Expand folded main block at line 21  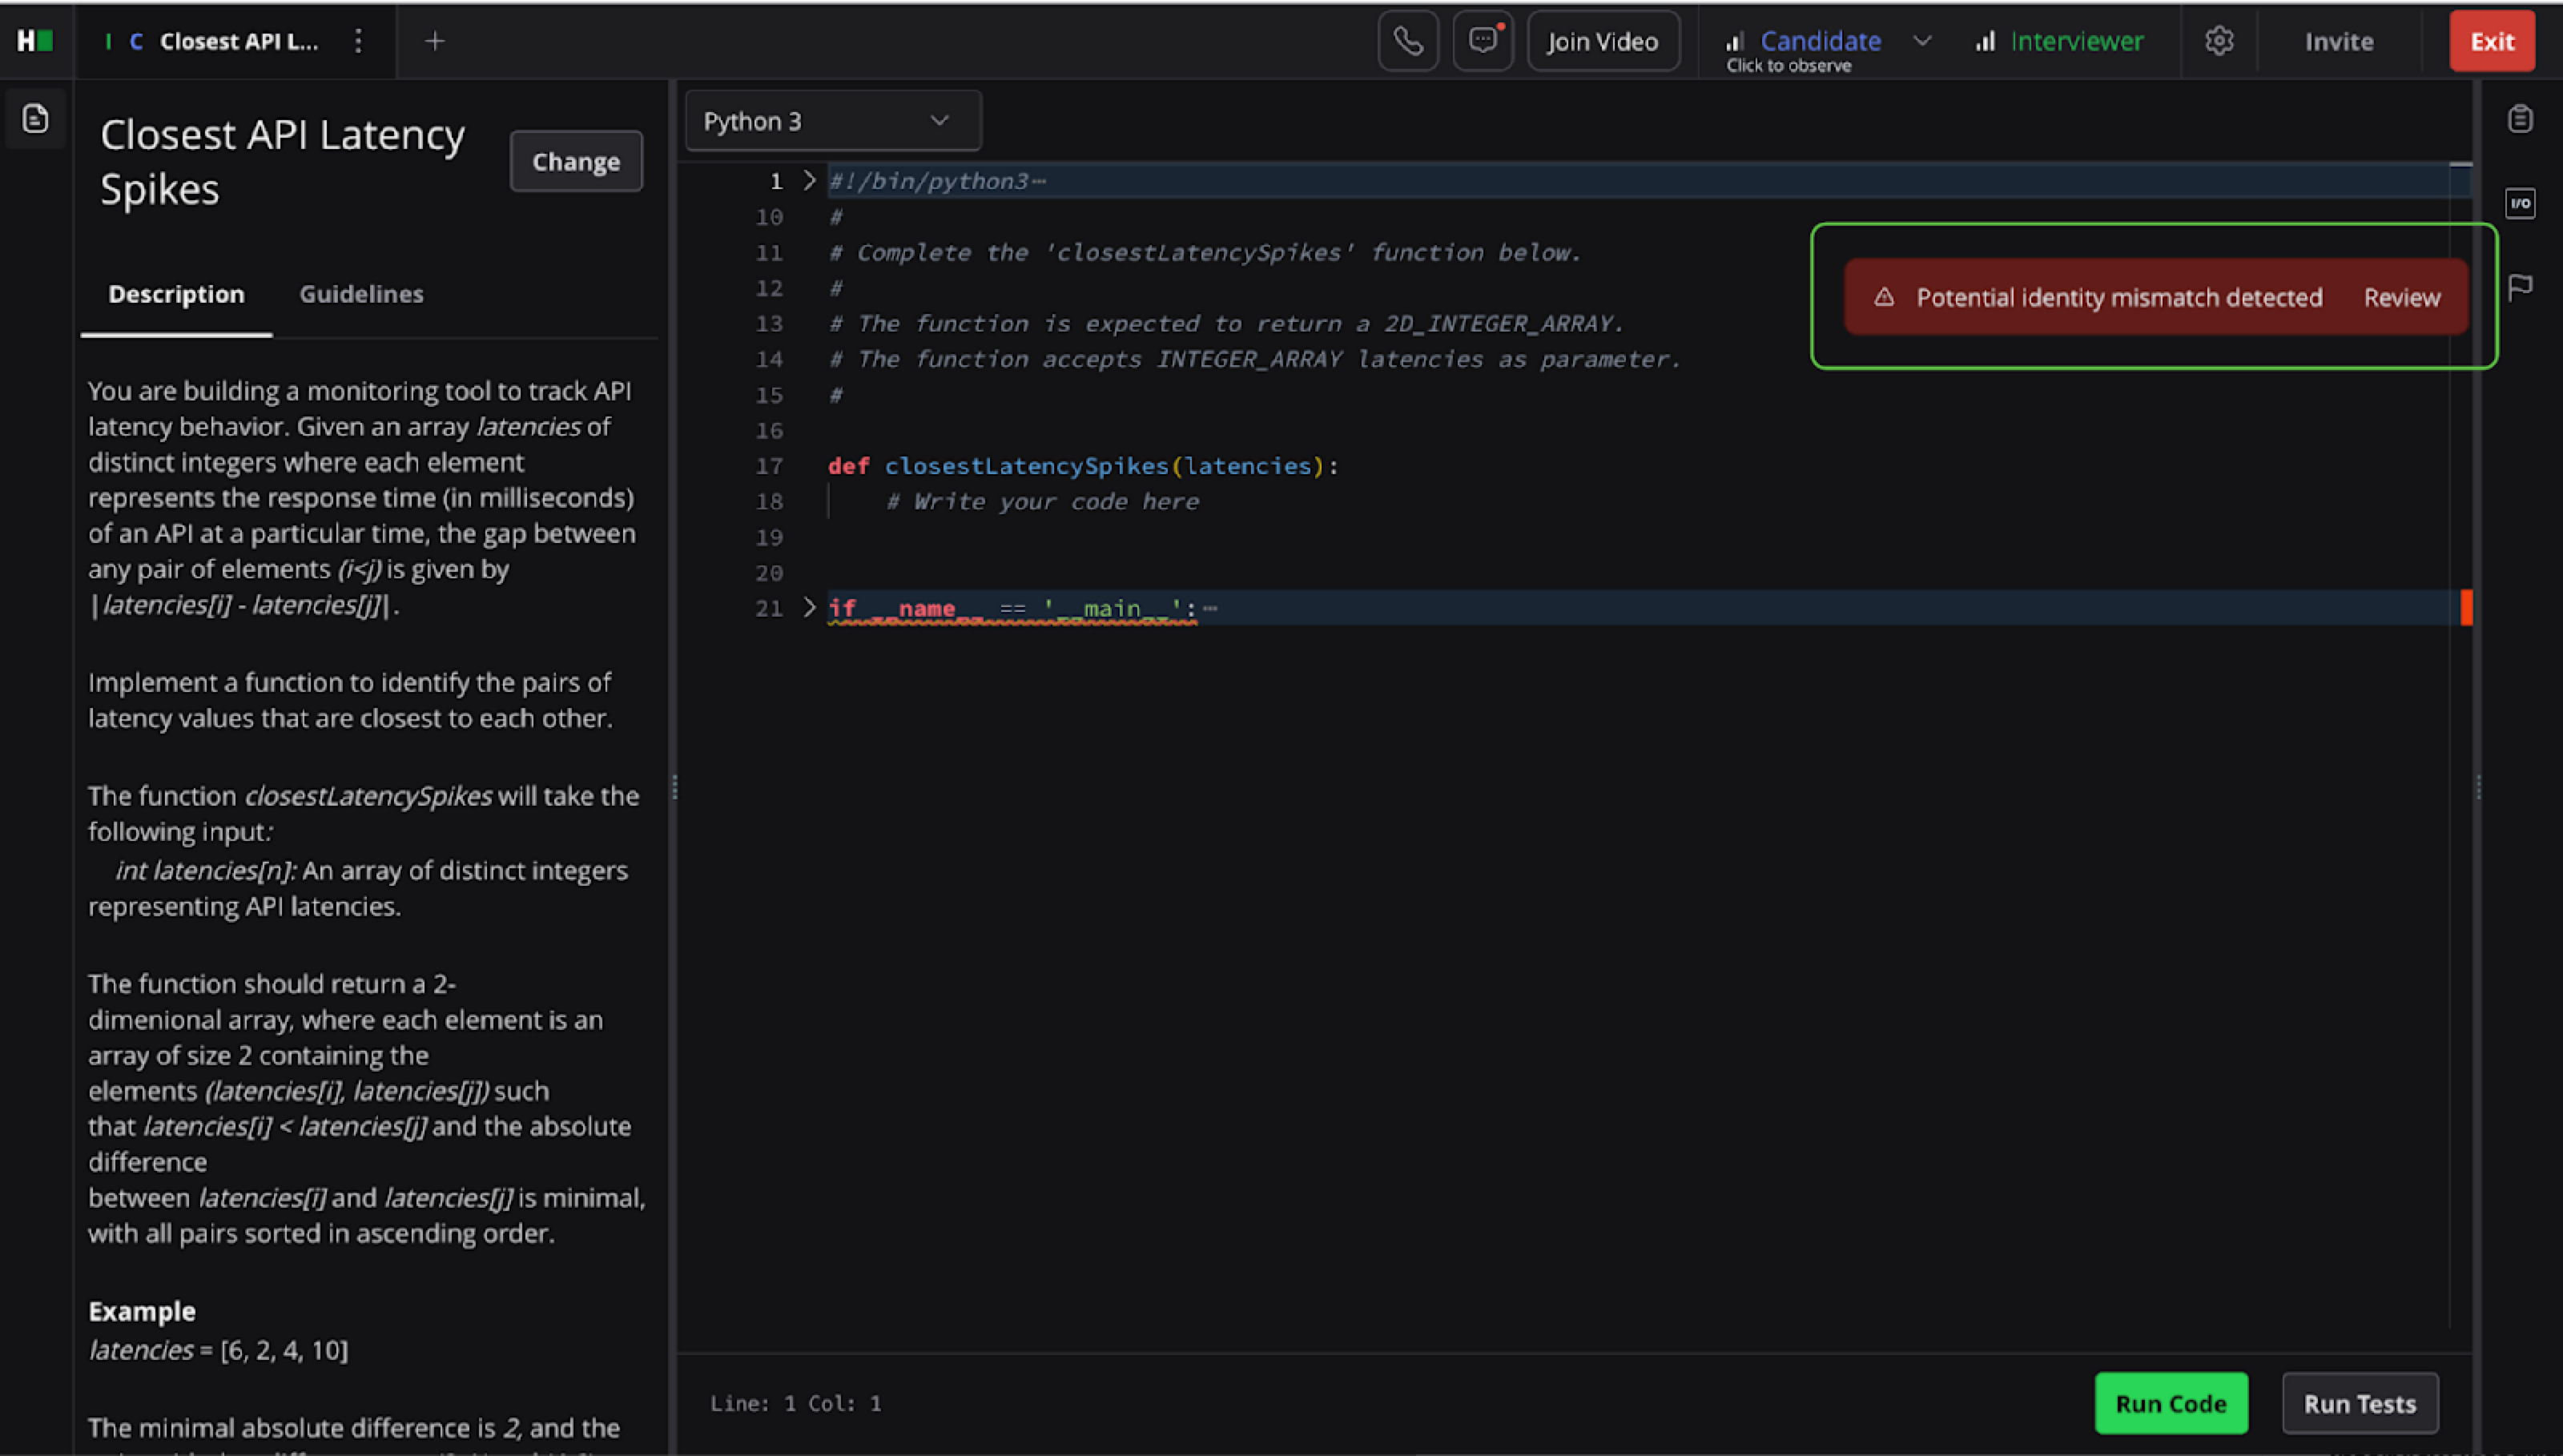click(809, 608)
